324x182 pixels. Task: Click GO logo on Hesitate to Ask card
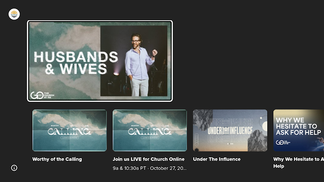[x=283, y=142]
